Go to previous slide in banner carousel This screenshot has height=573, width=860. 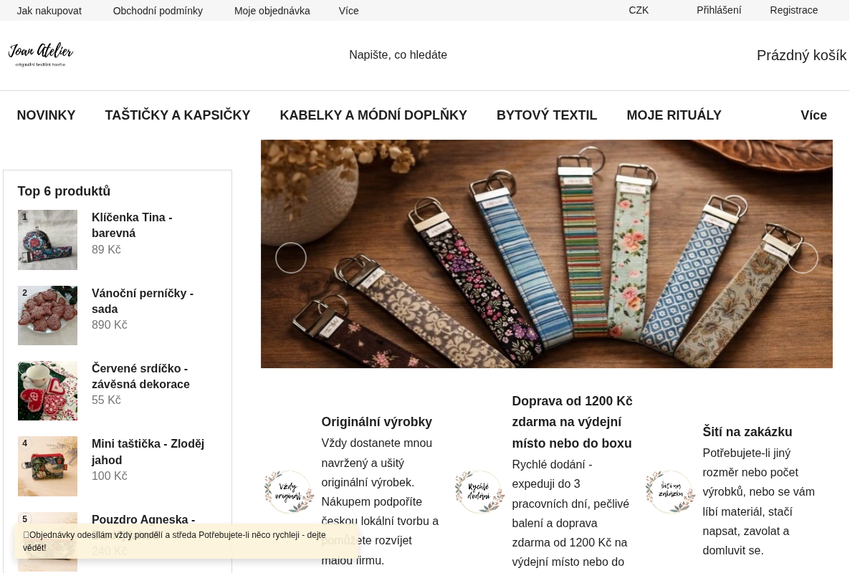pos(291,258)
